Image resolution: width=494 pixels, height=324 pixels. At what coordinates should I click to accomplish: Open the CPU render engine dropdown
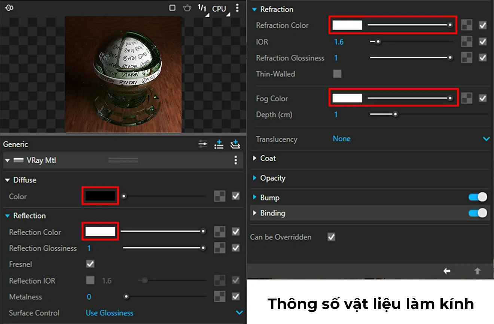coord(219,8)
